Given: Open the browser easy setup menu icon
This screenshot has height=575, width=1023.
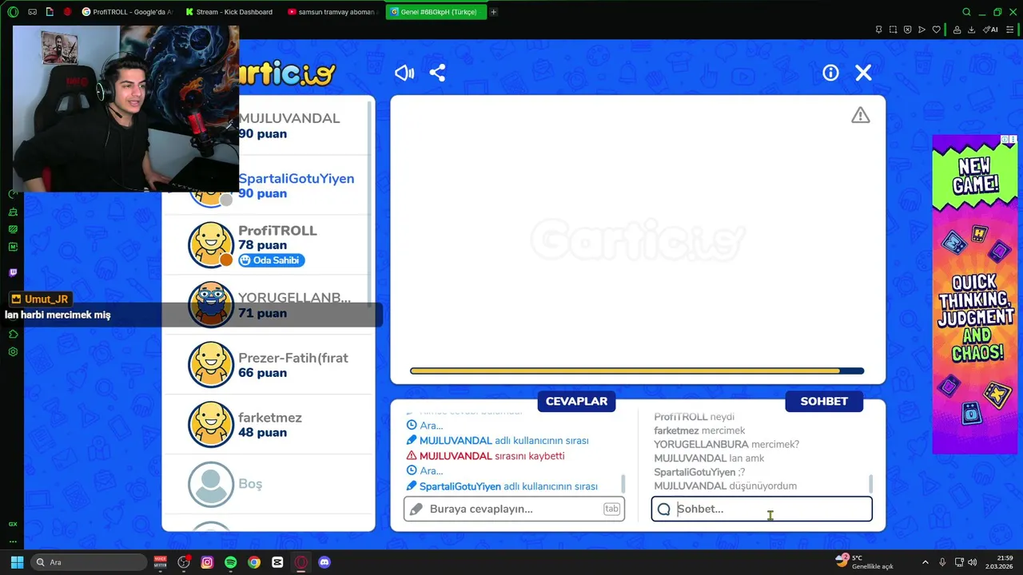Looking at the screenshot, I should pyautogui.click(x=1010, y=30).
